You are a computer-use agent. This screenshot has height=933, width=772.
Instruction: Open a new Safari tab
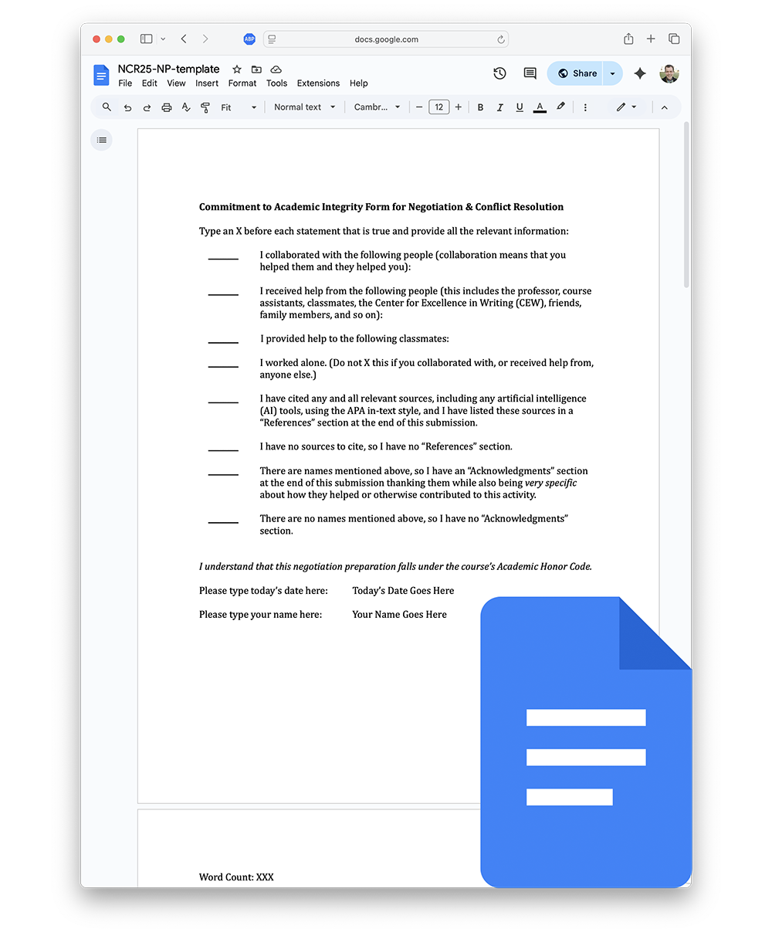click(x=651, y=39)
